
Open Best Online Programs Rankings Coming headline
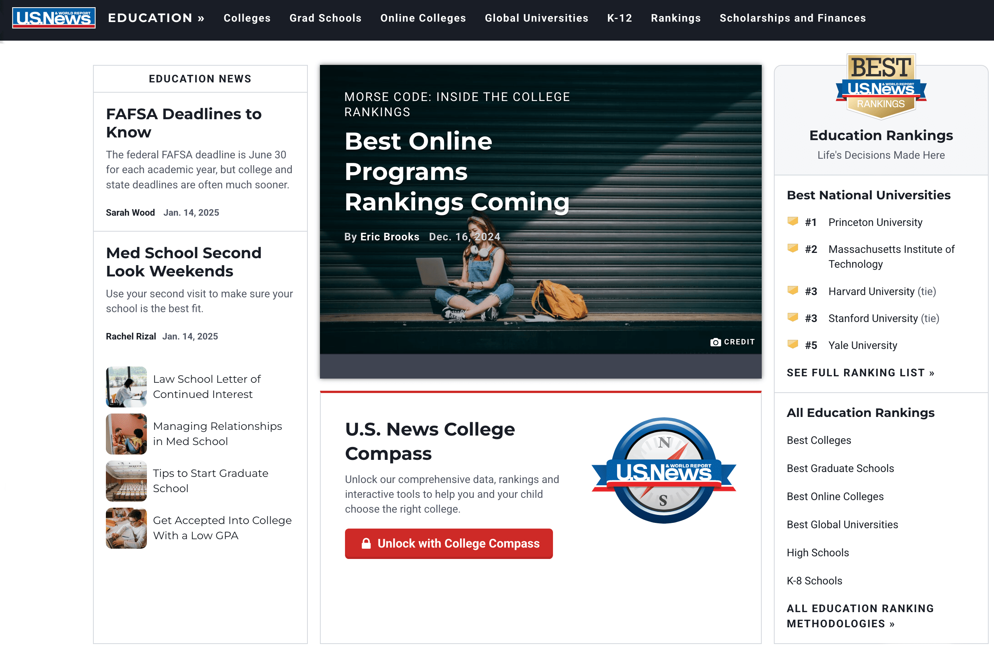(457, 172)
